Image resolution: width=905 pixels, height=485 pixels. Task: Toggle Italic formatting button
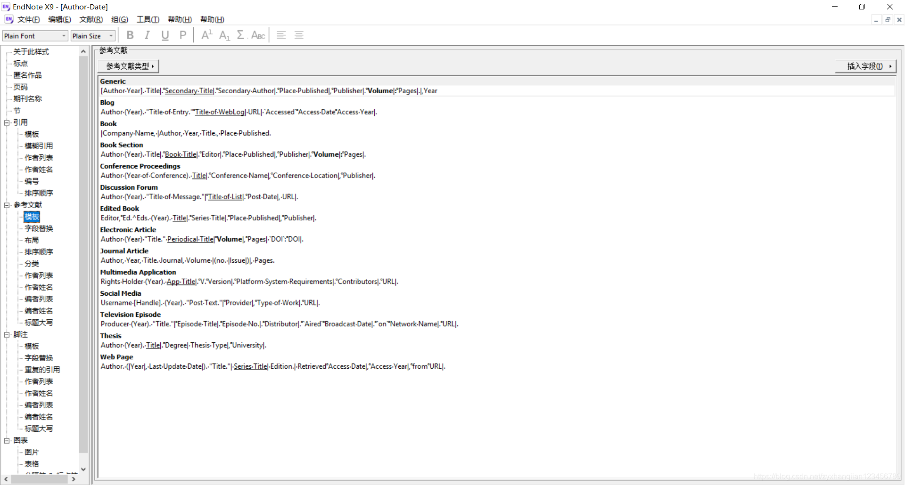pyautogui.click(x=147, y=35)
